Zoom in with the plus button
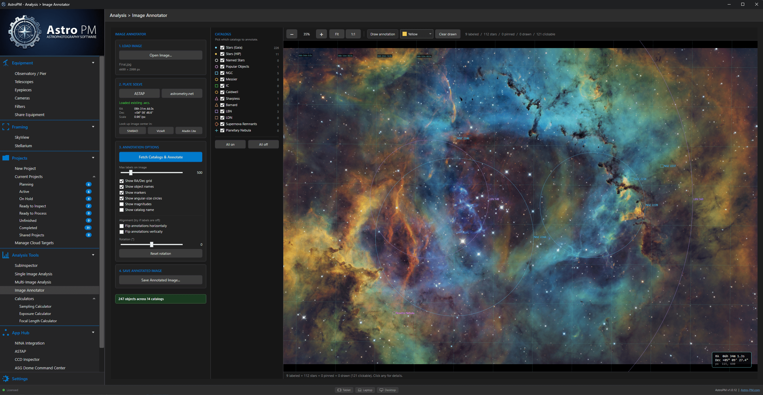The image size is (763, 395). [321, 34]
